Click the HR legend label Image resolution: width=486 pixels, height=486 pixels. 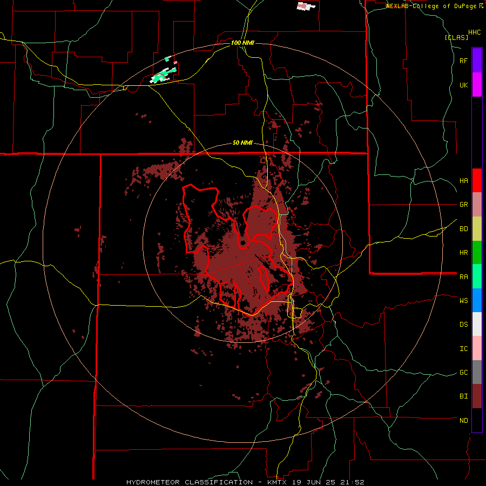463,253
